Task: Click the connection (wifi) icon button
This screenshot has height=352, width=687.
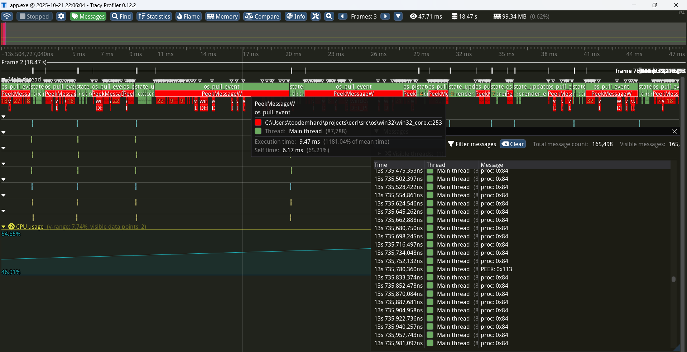Action: click(x=7, y=16)
